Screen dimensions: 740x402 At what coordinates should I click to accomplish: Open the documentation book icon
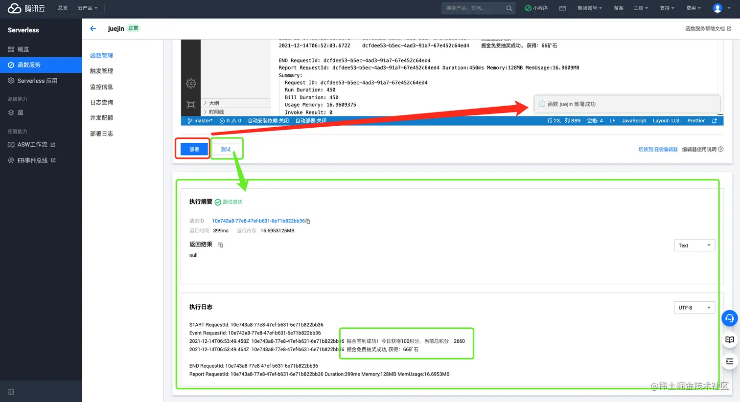coord(730,340)
